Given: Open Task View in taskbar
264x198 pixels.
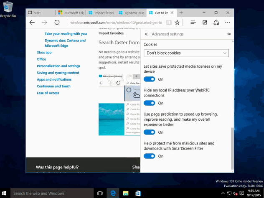Looking at the screenshot, I should (x=100, y=193).
